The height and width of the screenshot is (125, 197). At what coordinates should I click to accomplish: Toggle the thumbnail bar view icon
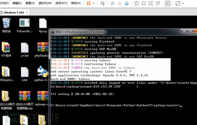[x=144, y=3]
